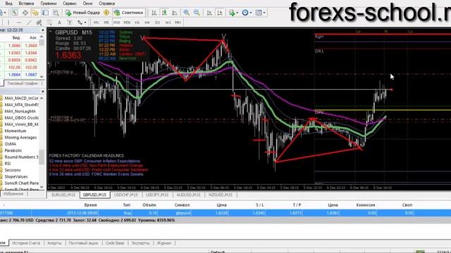Select the buy gbpusd order row

tap(225, 213)
